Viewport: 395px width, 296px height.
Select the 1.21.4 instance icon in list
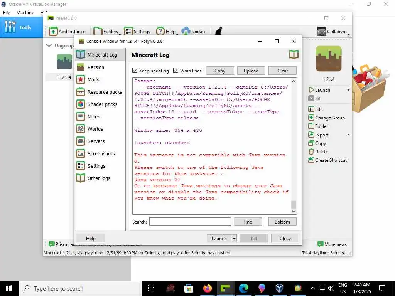(64, 62)
